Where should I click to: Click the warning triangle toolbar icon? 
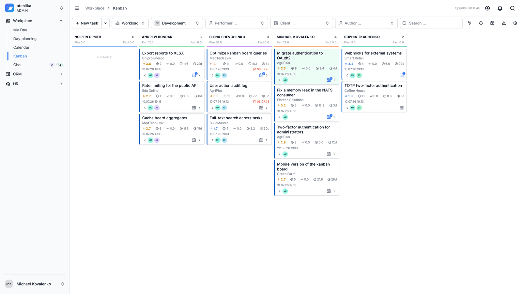point(504,23)
